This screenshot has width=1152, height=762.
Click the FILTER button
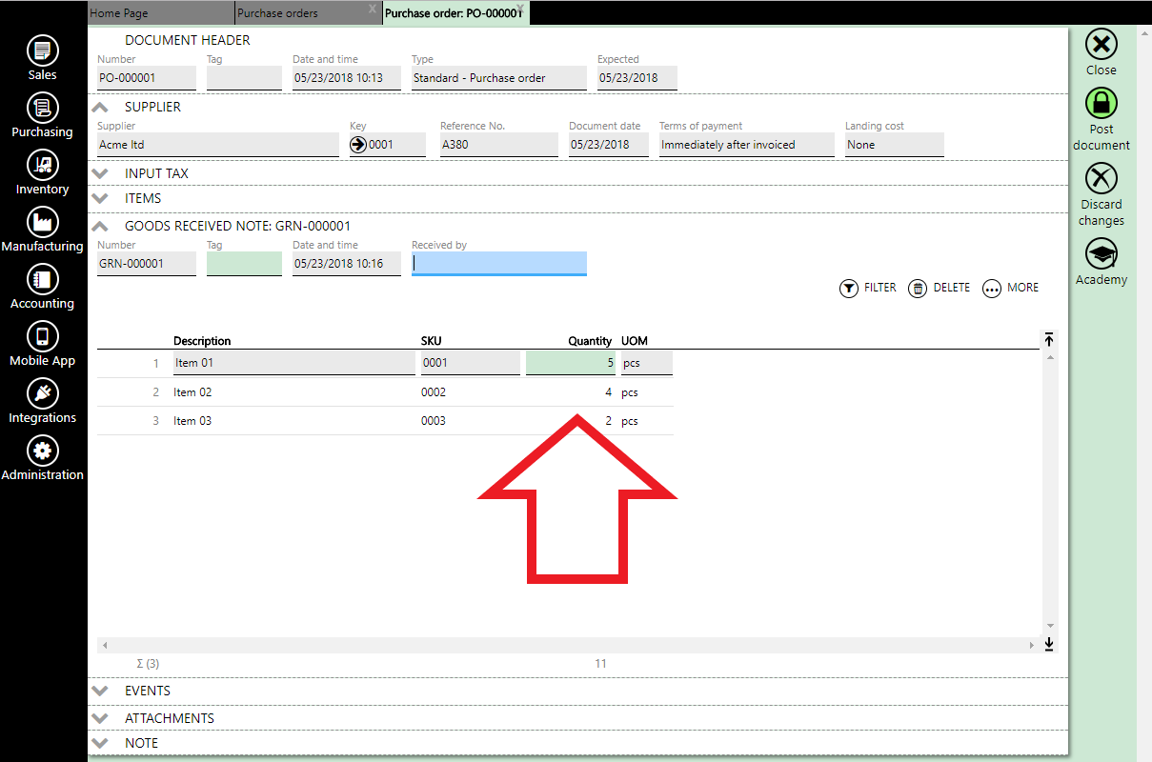(x=868, y=288)
